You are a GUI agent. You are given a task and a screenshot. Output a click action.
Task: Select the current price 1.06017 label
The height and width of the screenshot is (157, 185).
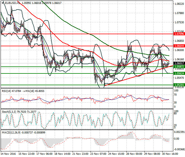coord(179,63)
